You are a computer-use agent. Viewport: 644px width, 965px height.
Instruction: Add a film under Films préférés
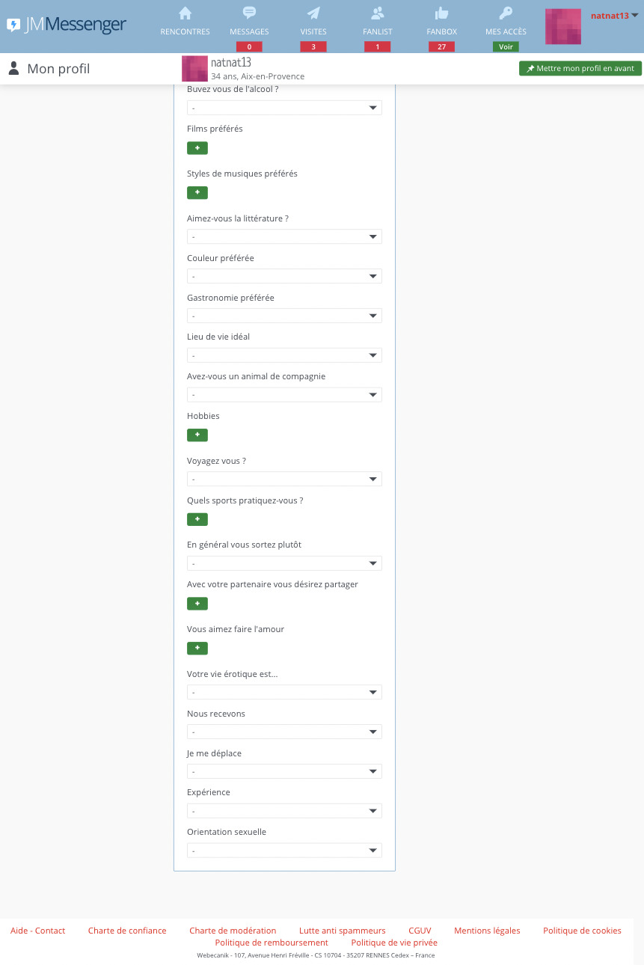click(197, 148)
